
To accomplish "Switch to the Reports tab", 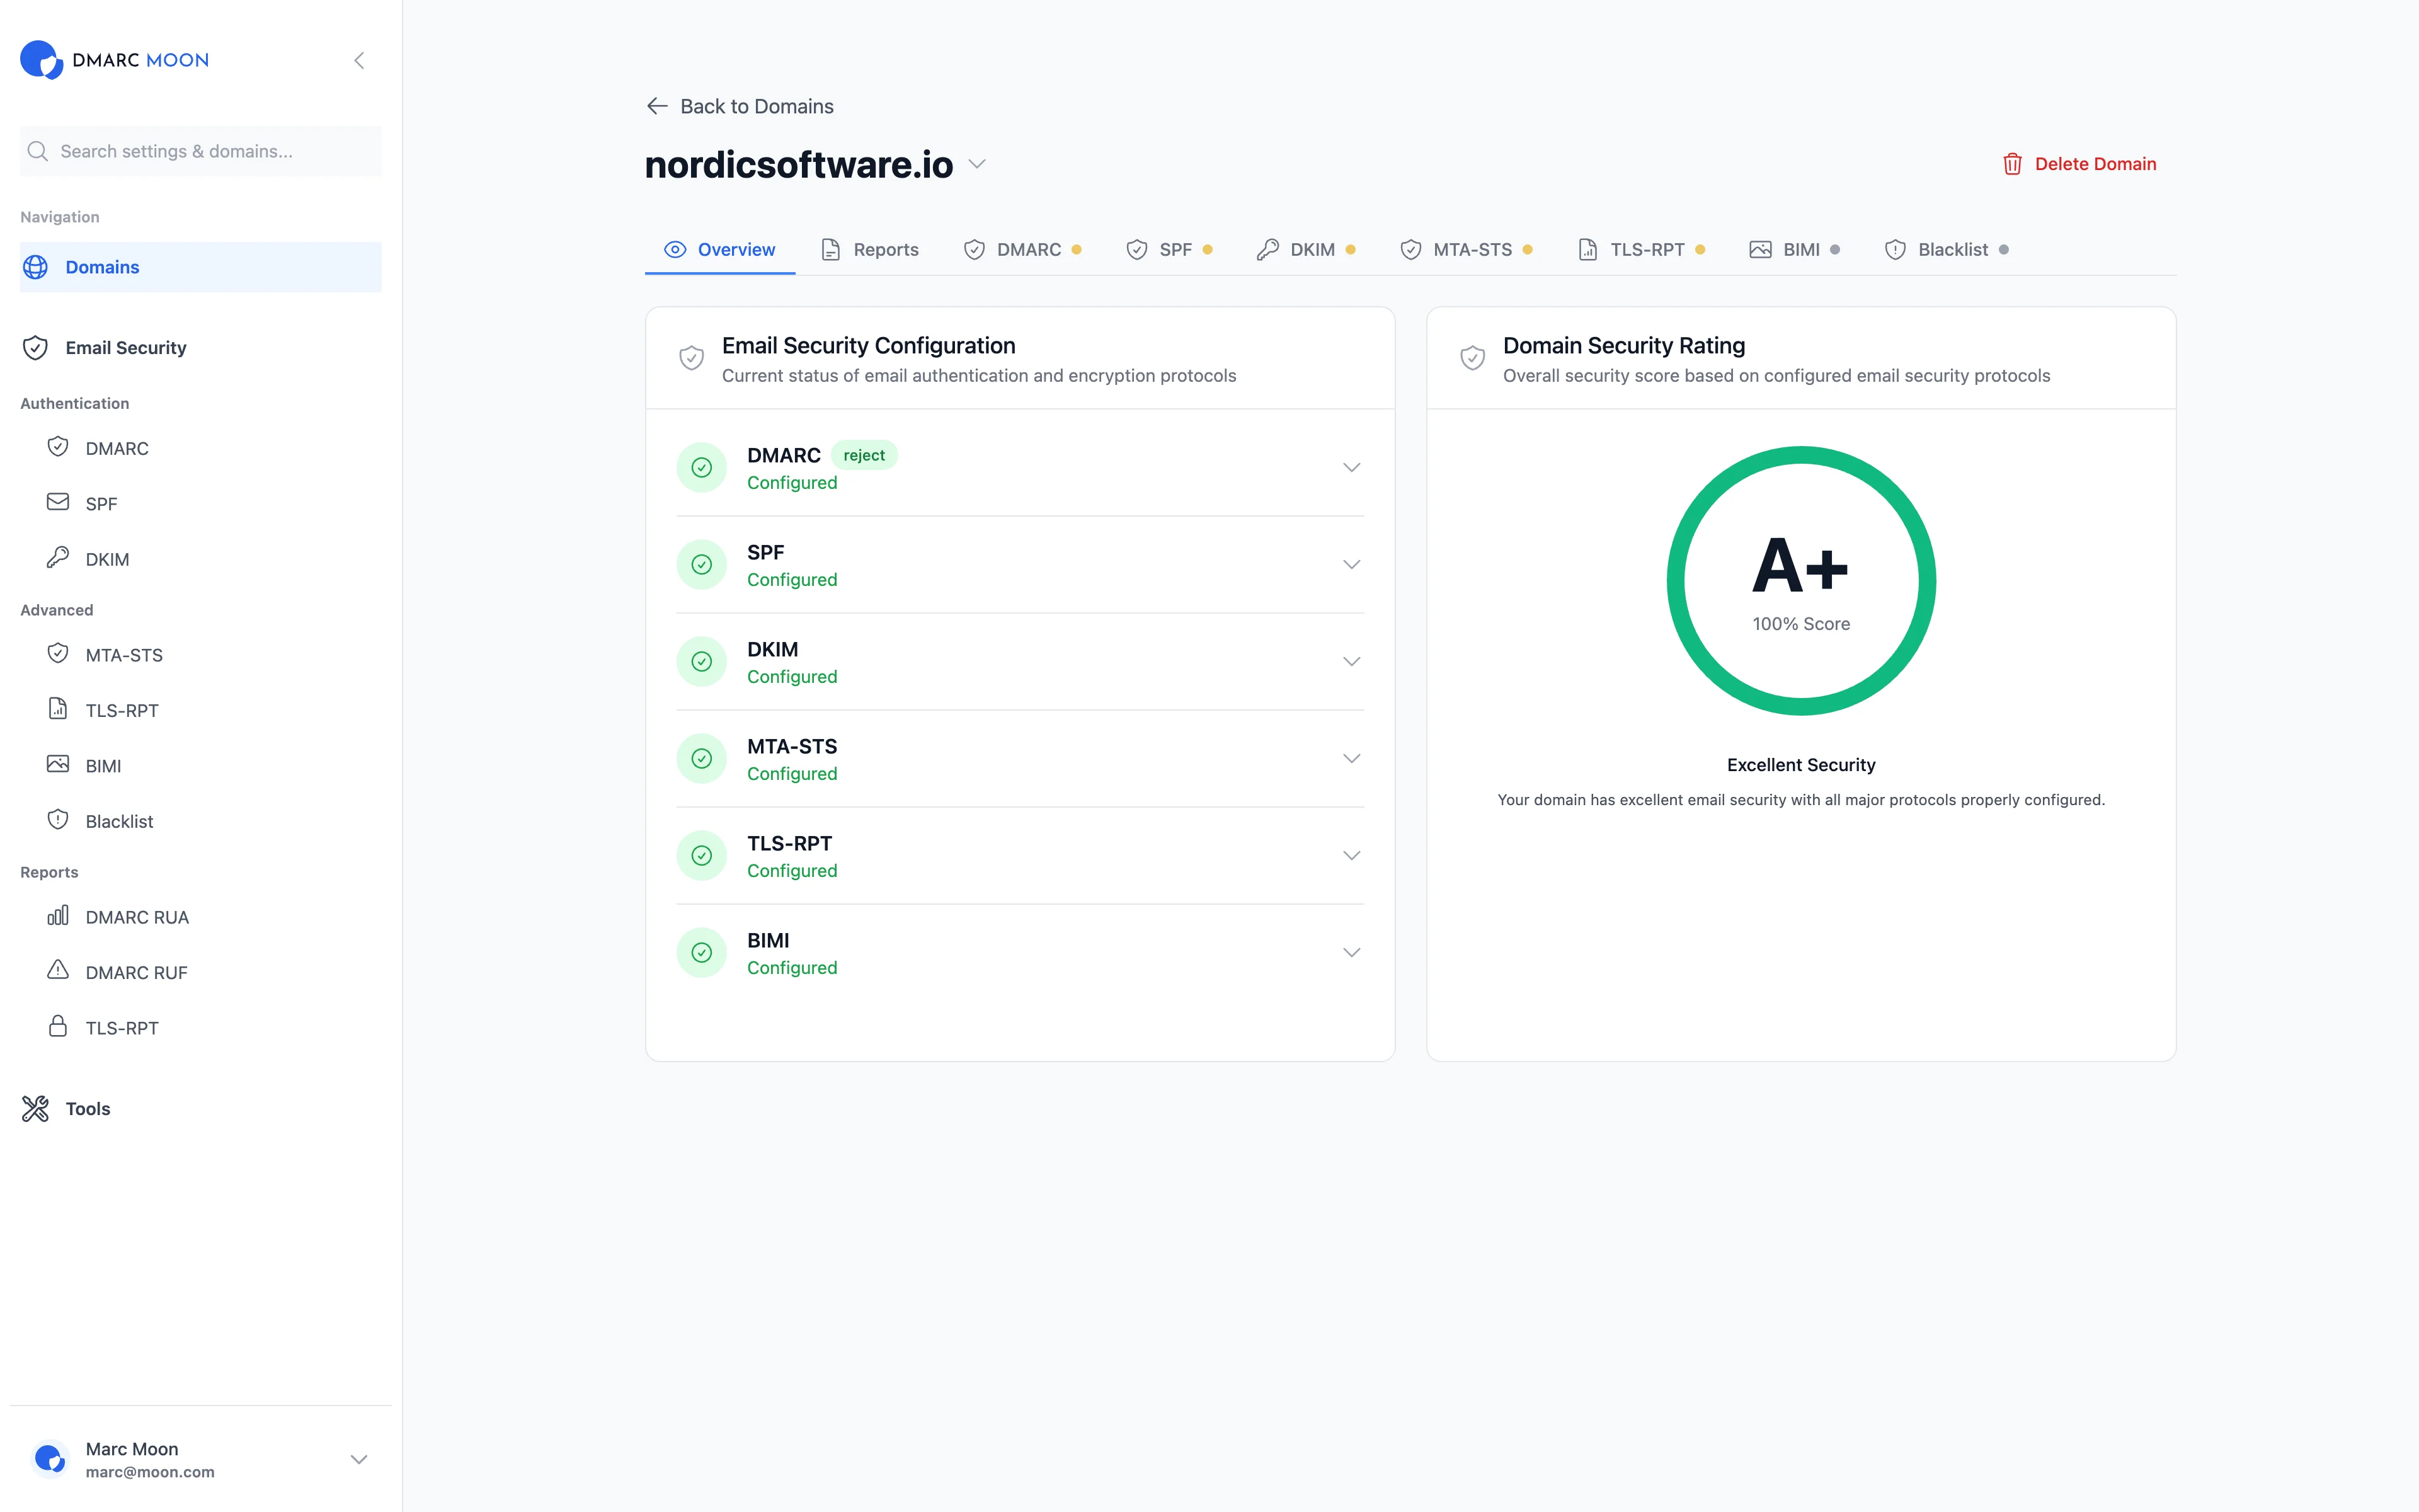I will tap(869, 249).
